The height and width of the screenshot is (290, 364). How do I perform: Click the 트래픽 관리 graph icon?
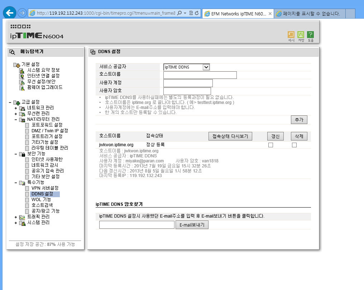coord(22,217)
